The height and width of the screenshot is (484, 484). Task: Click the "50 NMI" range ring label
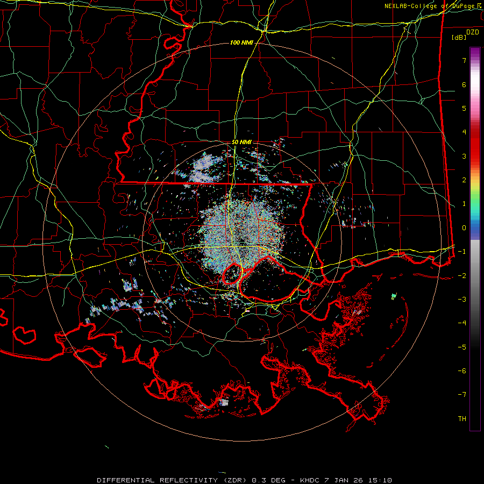(x=241, y=142)
